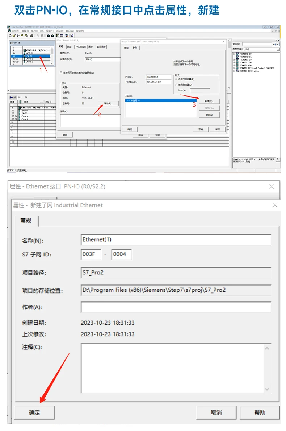This screenshot has height=431, width=286.
Task: Click the 名称(N) field containing Ethernet(1)
Action: click(x=176, y=240)
